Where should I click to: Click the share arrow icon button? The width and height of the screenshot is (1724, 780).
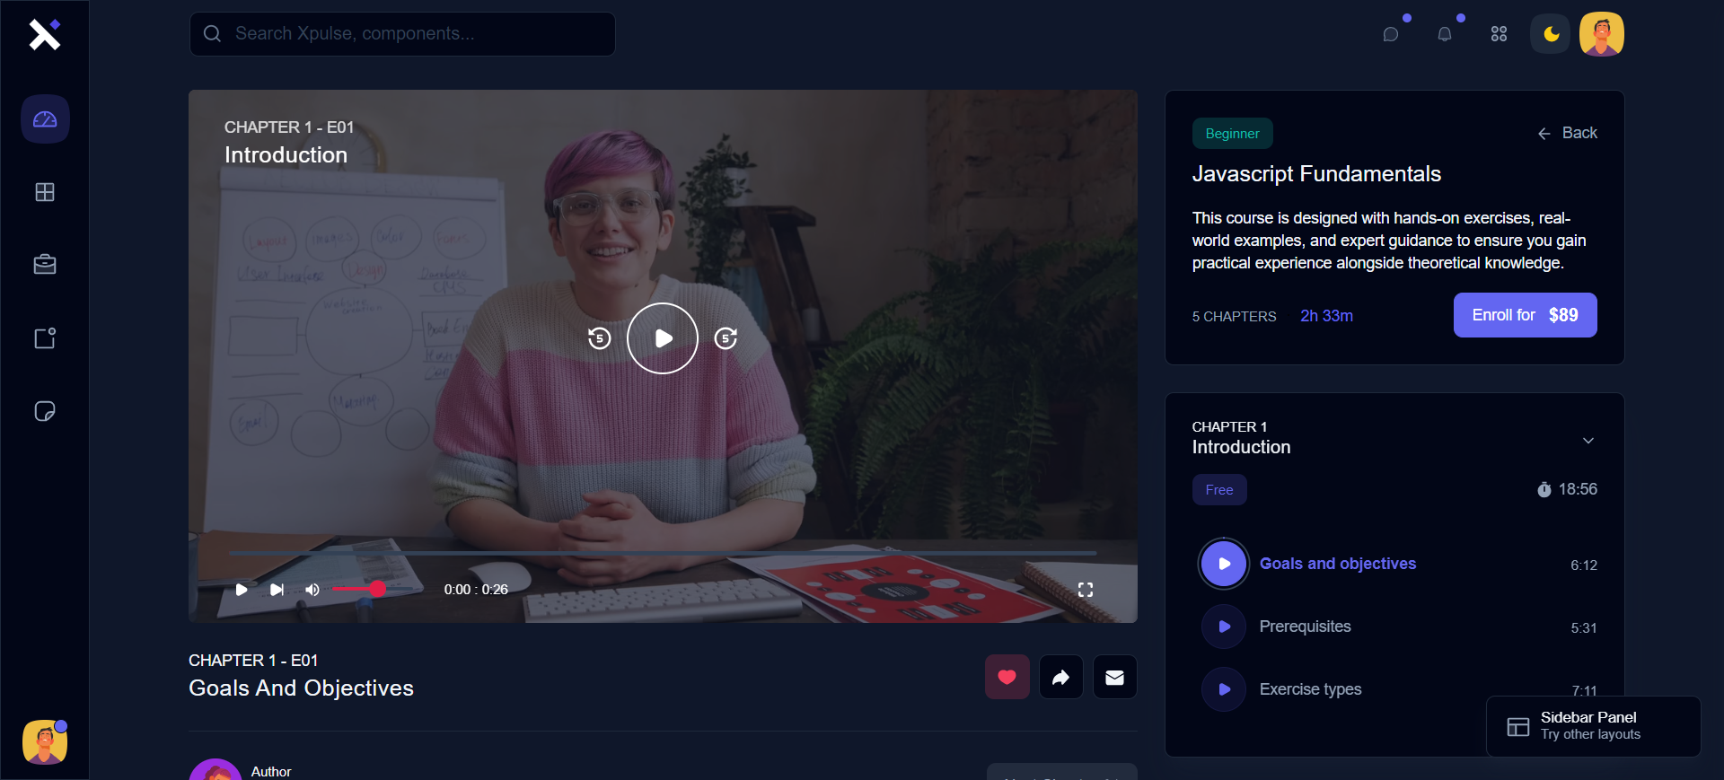tap(1060, 678)
